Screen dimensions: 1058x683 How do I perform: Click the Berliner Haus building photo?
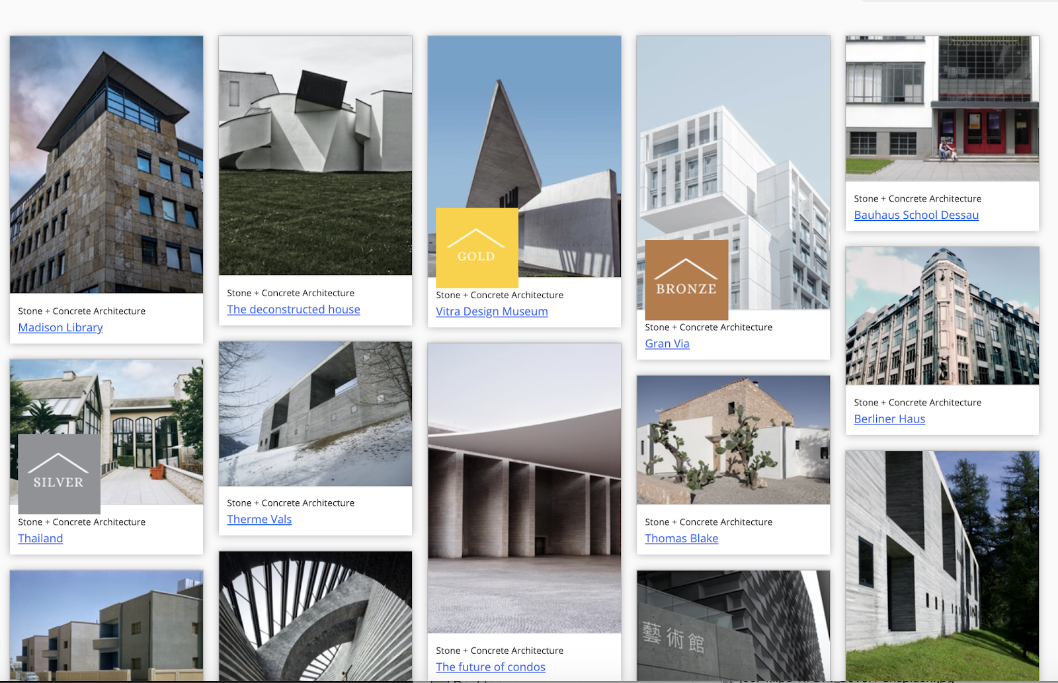click(942, 315)
